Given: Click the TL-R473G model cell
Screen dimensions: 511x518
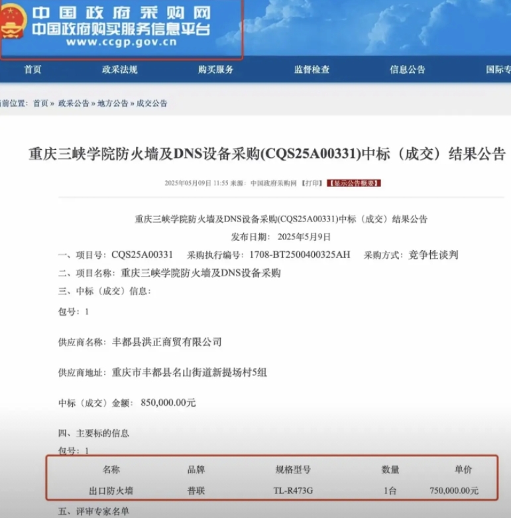Looking at the screenshot, I should (x=293, y=491).
